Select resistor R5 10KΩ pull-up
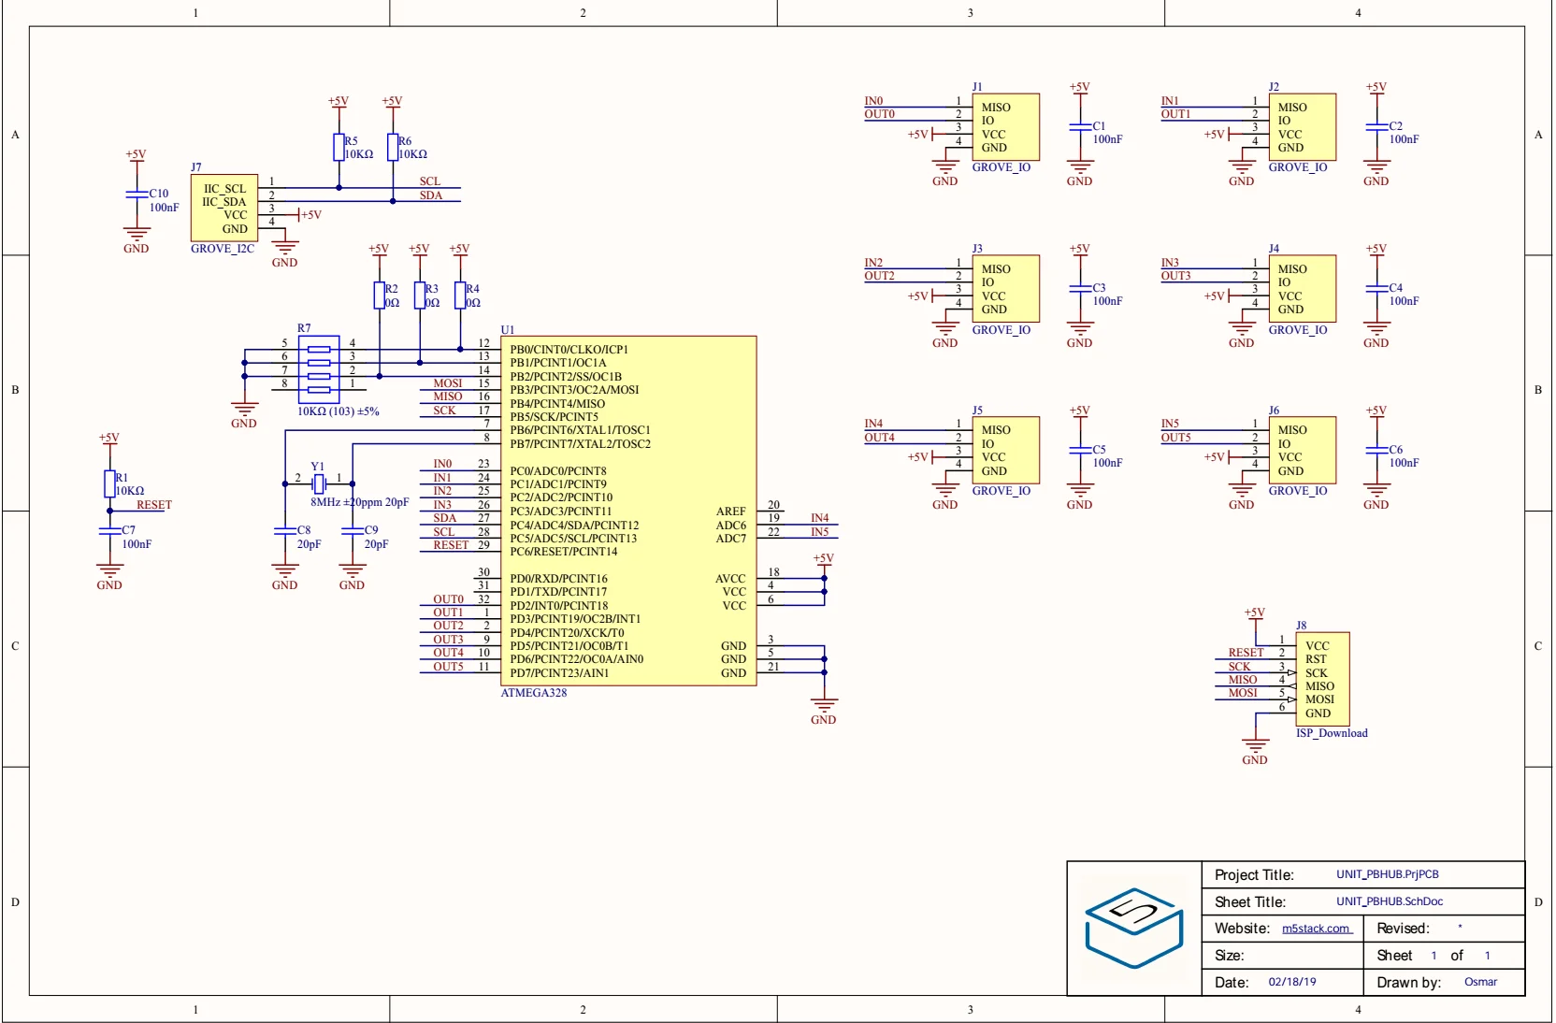 pos(339,148)
